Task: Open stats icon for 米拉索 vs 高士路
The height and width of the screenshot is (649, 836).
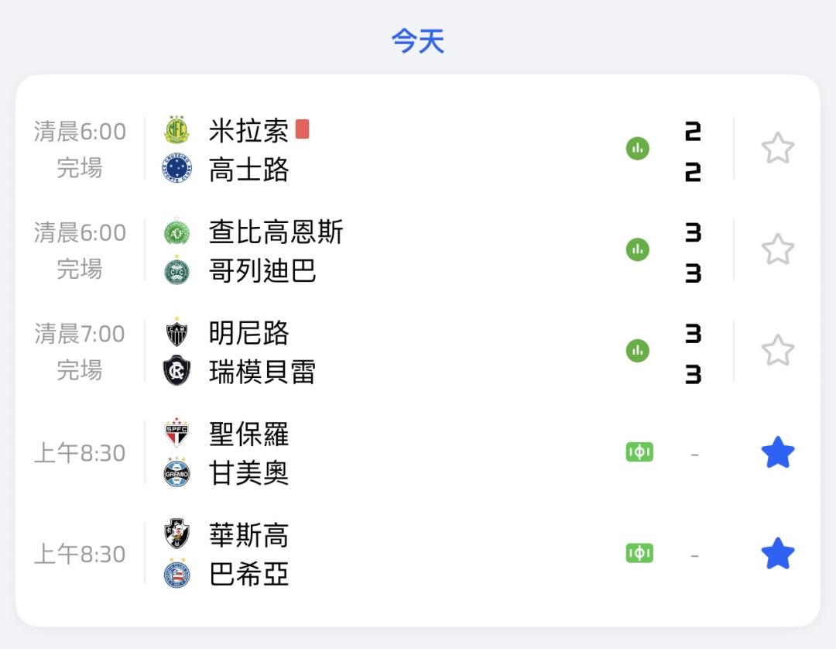Action: coord(637,148)
